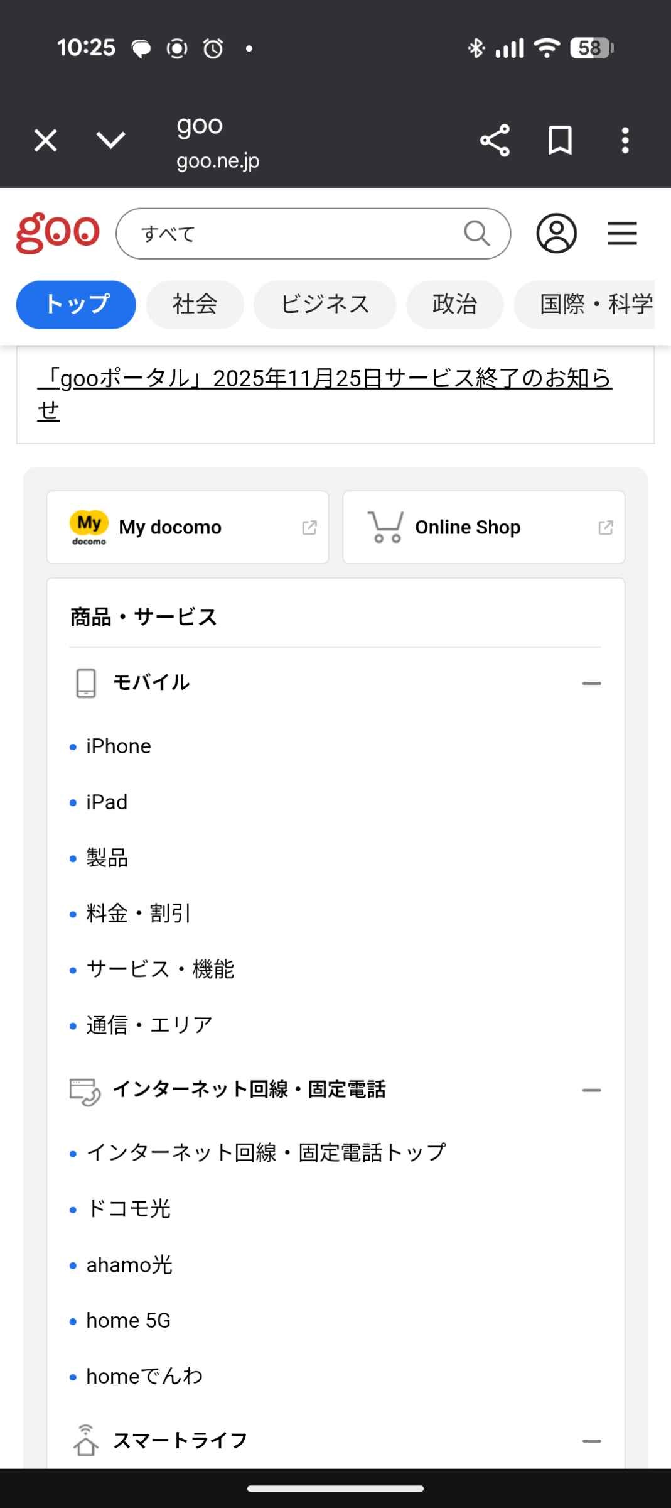Select the 政治 tab
Screen dimensions: 671x1508
454,305
